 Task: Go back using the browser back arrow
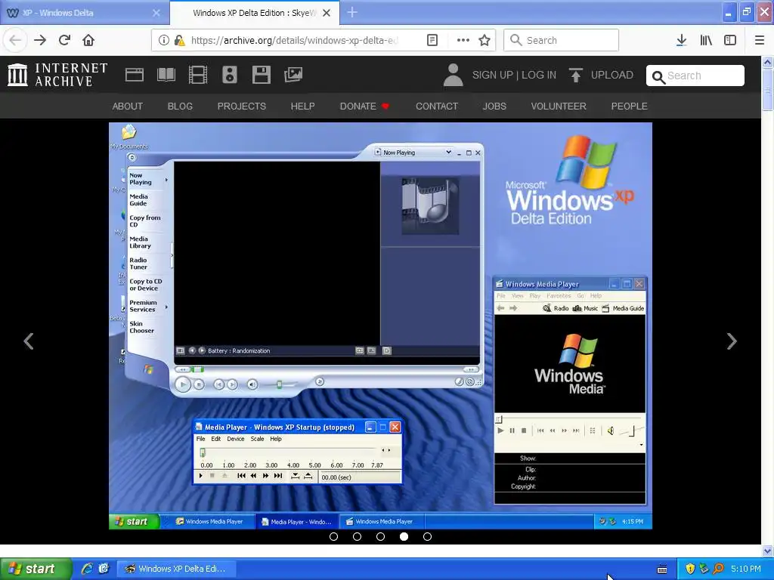15,41
